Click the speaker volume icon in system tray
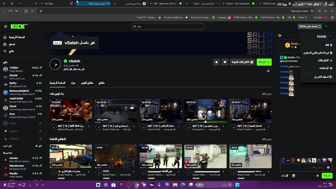Viewport: 336px width, 189px height. tap(19, 185)
